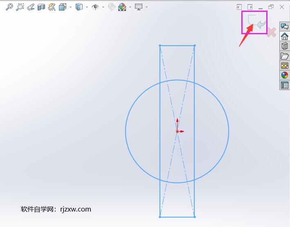Screen dimensions: 290x227
Task: Click the red sketch origin
Action: (177, 131)
